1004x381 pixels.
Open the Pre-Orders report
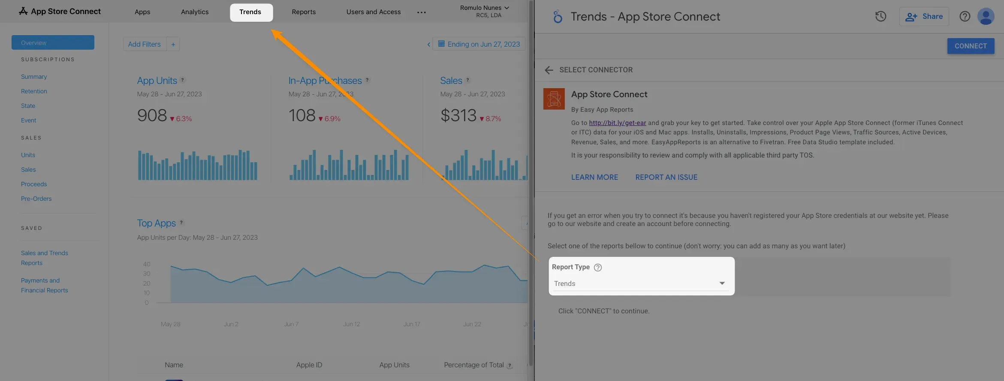(x=36, y=199)
